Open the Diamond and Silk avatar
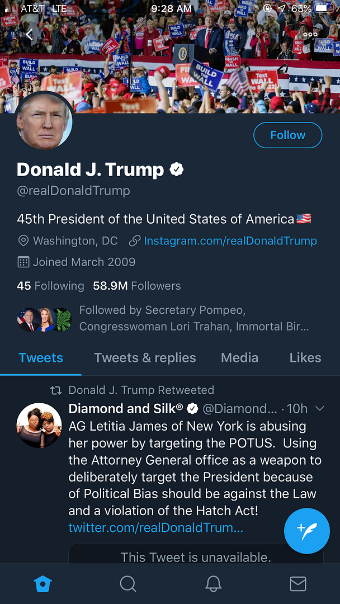The height and width of the screenshot is (604, 340). tap(39, 425)
